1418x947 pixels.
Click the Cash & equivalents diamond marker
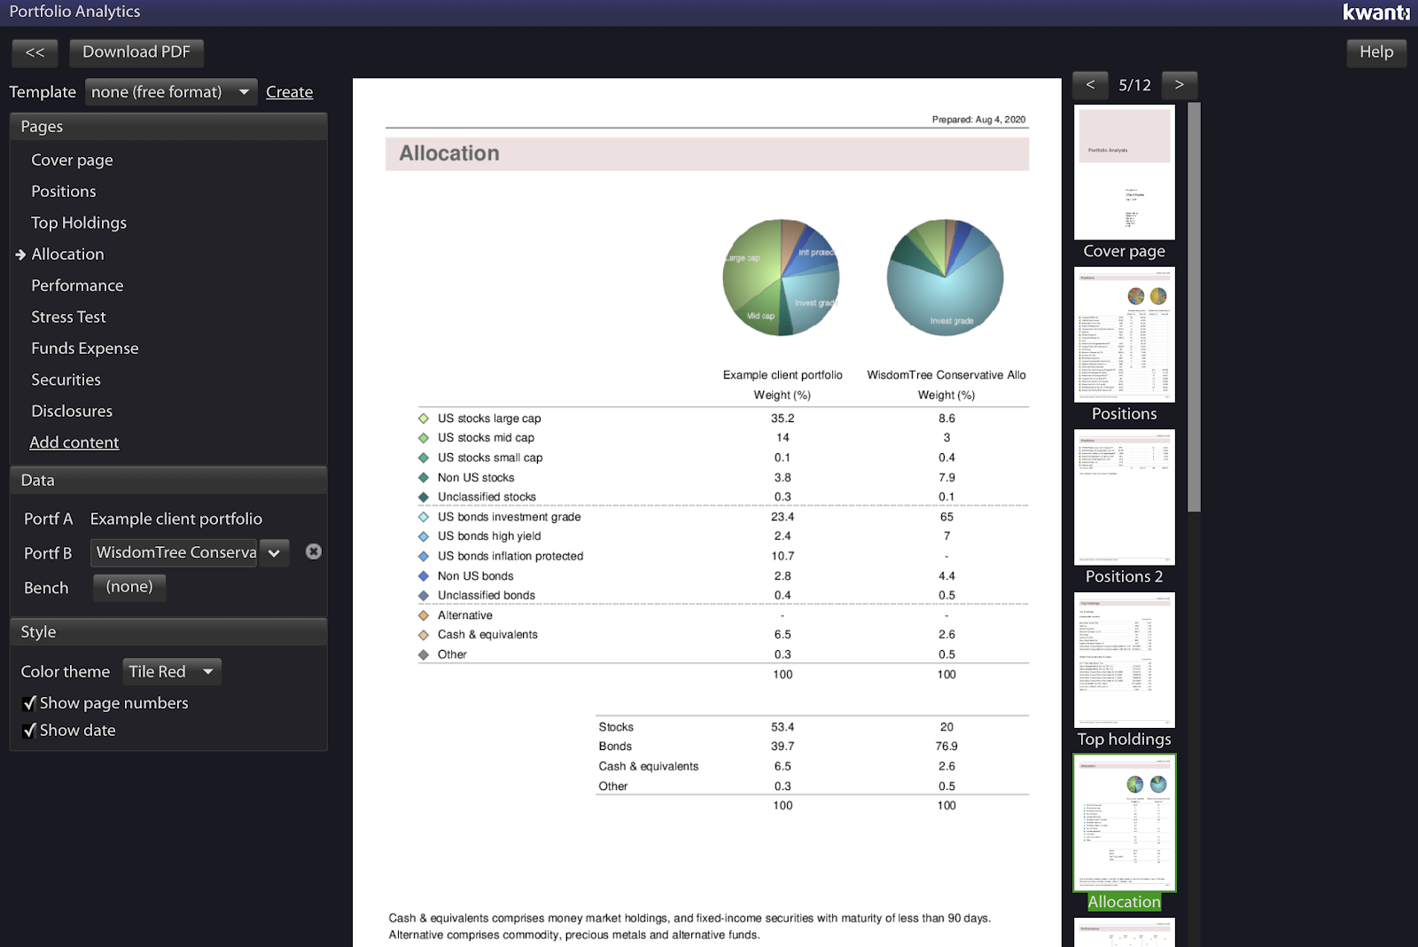pos(424,635)
